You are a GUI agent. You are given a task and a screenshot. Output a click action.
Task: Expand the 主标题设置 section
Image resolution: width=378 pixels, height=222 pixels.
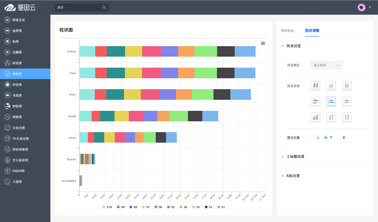(295, 157)
